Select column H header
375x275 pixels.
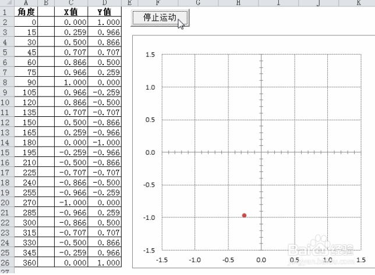[x=238, y=3]
